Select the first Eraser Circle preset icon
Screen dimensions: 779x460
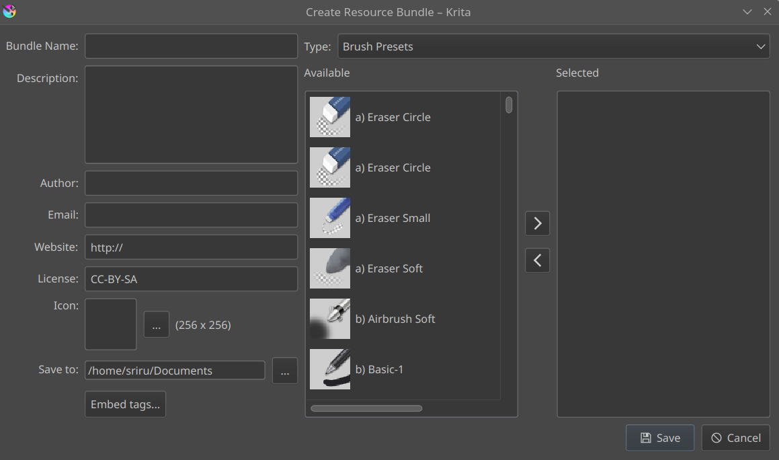[329, 117]
